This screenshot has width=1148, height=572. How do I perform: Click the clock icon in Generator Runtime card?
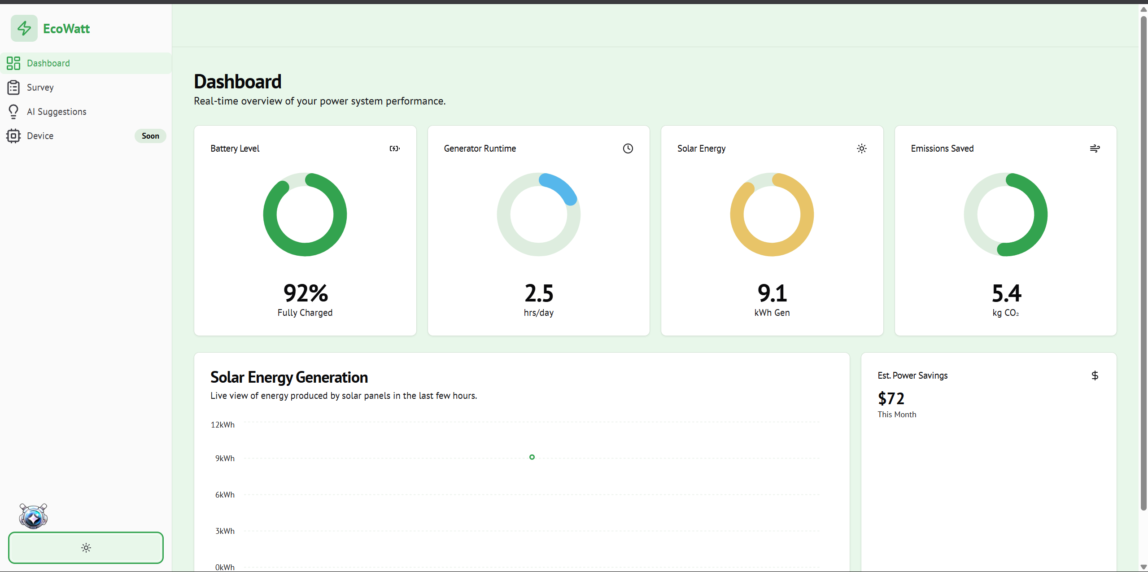point(628,148)
